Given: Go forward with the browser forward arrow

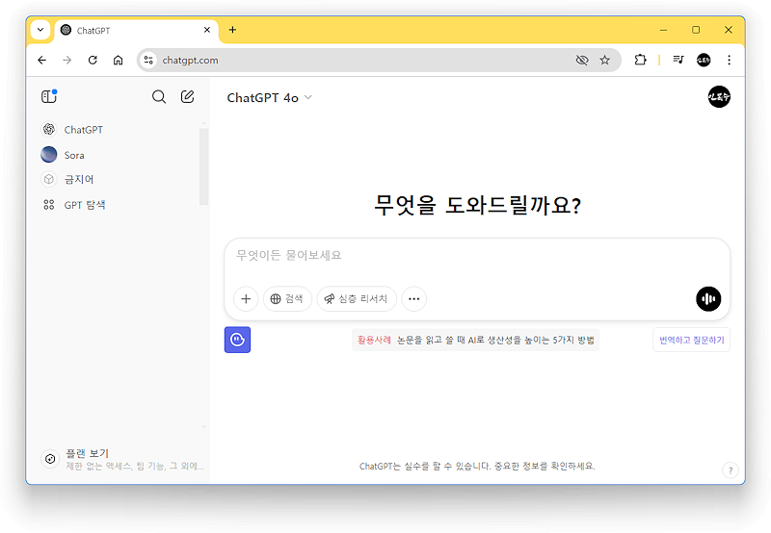Looking at the screenshot, I should point(66,60).
